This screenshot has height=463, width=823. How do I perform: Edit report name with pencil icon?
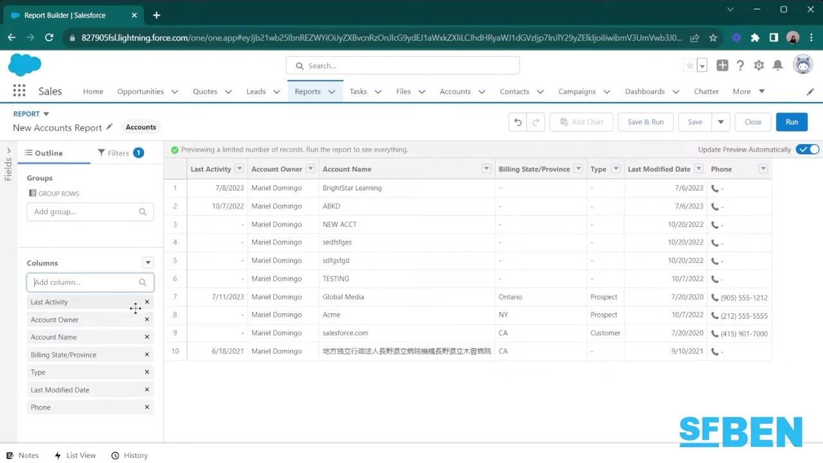pos(109,127)
